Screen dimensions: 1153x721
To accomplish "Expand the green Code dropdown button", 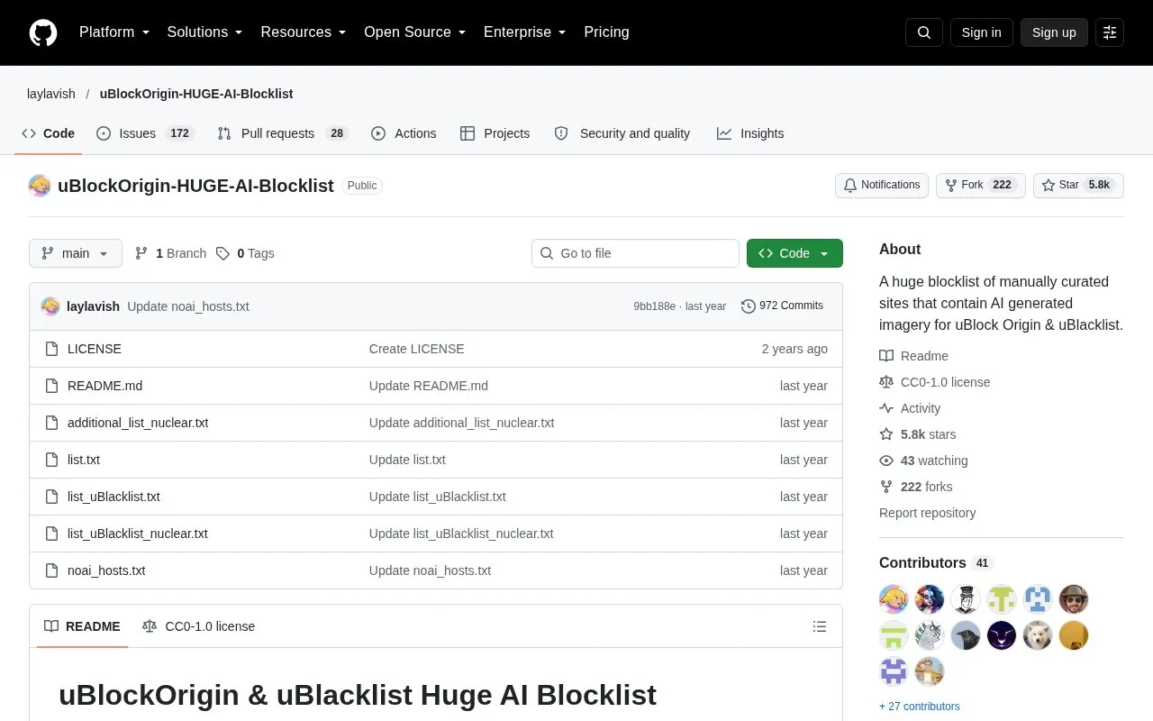I will point(794,253).
